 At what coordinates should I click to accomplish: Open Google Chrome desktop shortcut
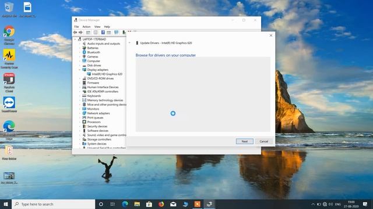[9, 35]
